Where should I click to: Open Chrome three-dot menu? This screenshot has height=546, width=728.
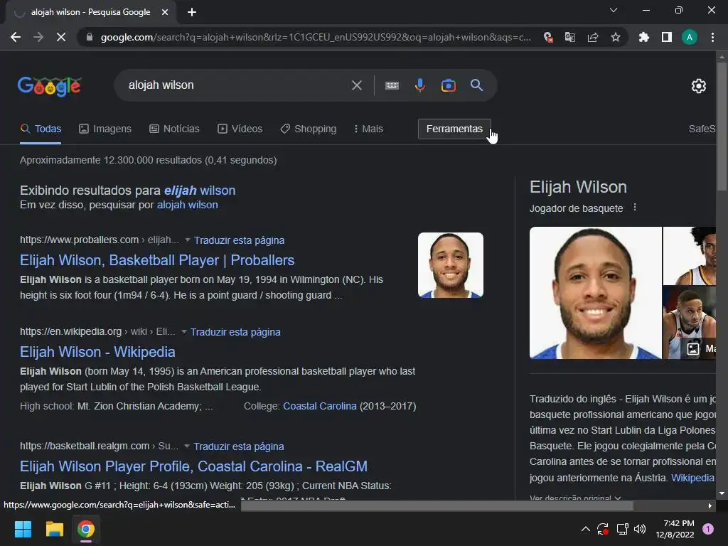(712, 37)
